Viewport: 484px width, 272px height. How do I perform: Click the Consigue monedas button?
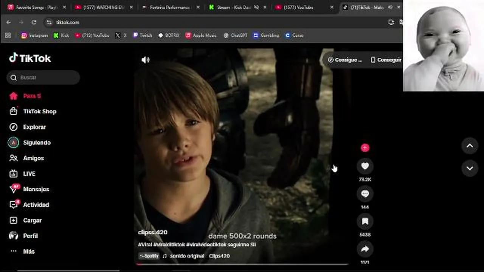[345, 60]
